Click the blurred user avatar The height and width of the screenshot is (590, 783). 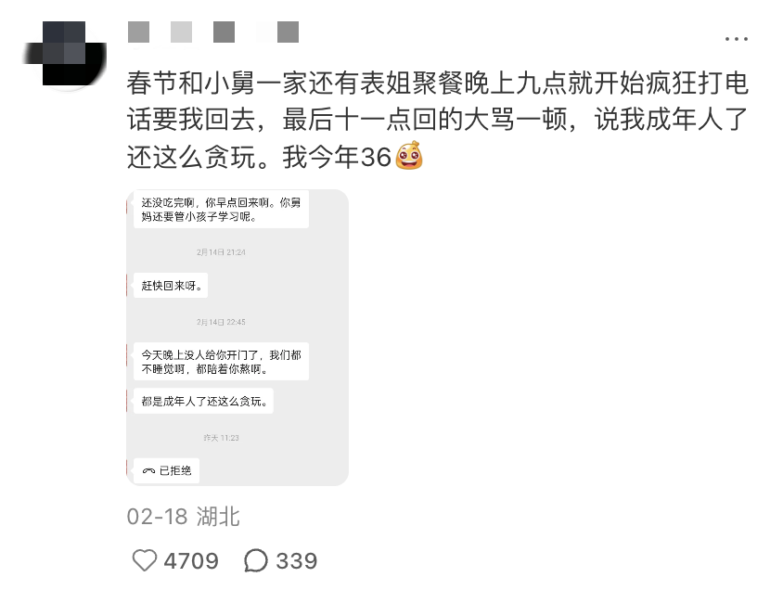[x=65, y=54]
